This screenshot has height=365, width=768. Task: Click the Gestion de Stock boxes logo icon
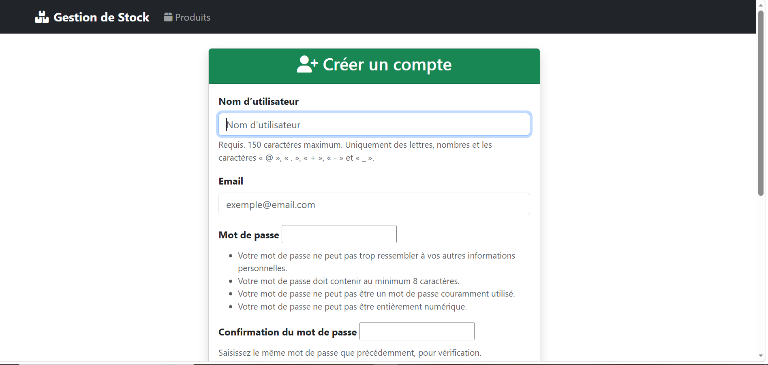[42, 17]
